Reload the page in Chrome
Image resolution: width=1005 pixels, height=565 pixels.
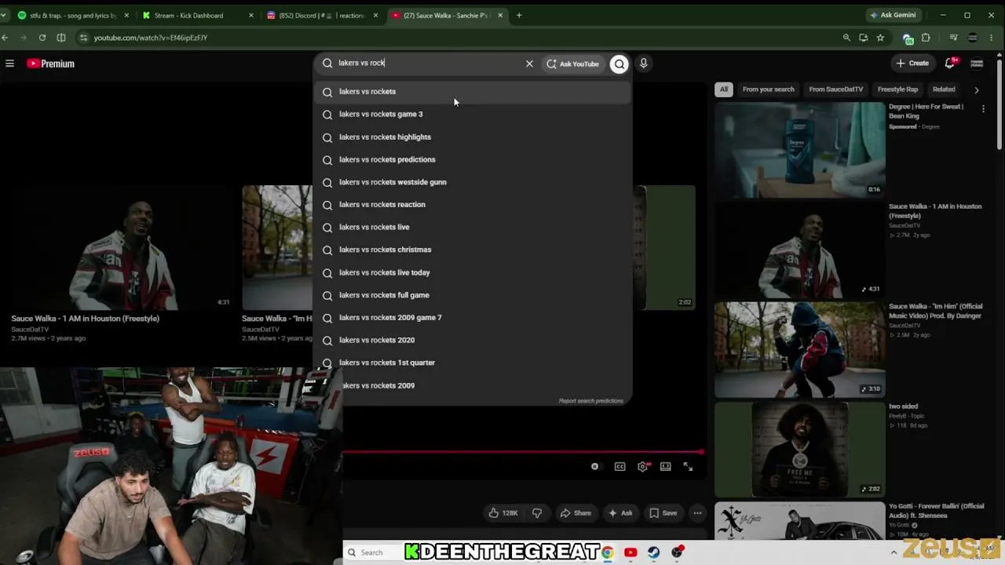(42, 38)
